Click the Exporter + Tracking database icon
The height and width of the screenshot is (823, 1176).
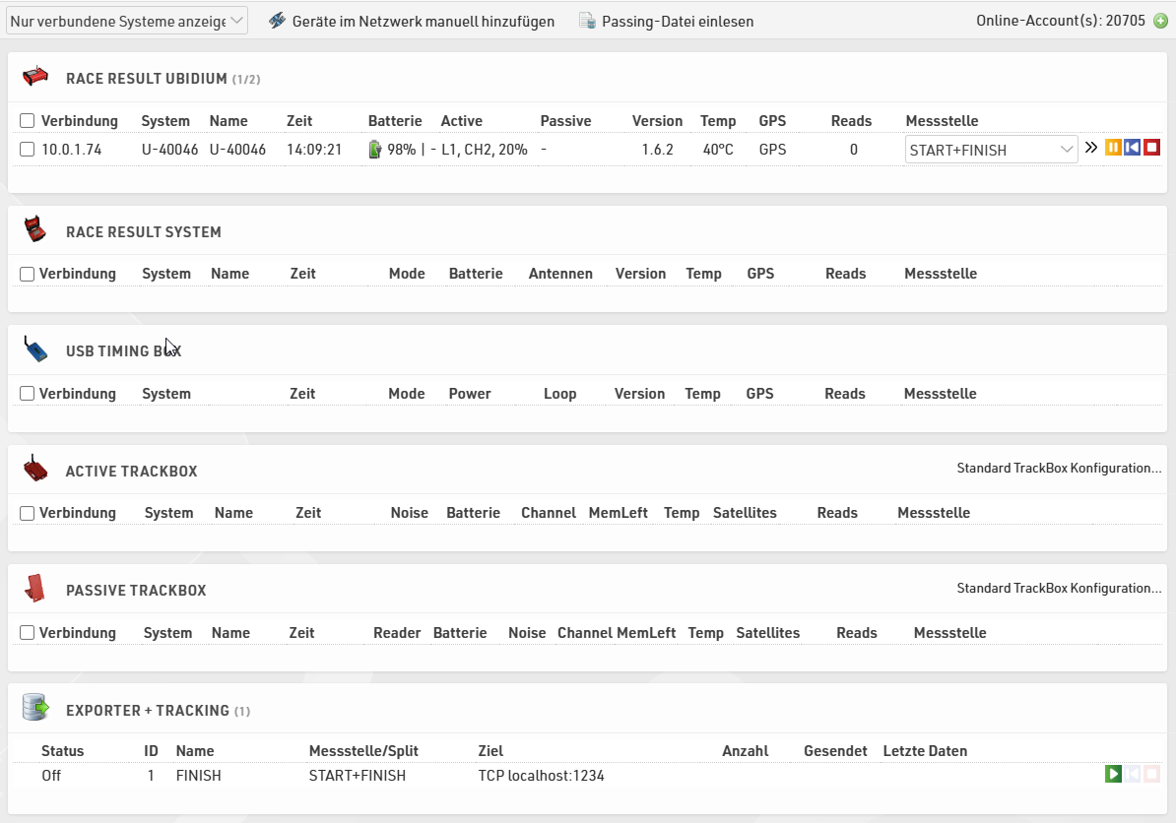pos(35,708)
